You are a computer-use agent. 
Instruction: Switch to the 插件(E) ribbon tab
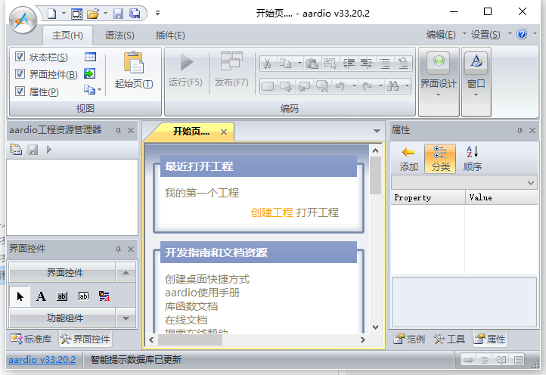(x=170, y=36)
